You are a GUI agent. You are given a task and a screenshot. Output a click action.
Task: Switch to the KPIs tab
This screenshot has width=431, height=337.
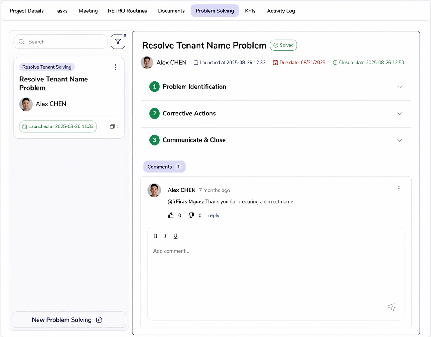[x=250, y=11]
